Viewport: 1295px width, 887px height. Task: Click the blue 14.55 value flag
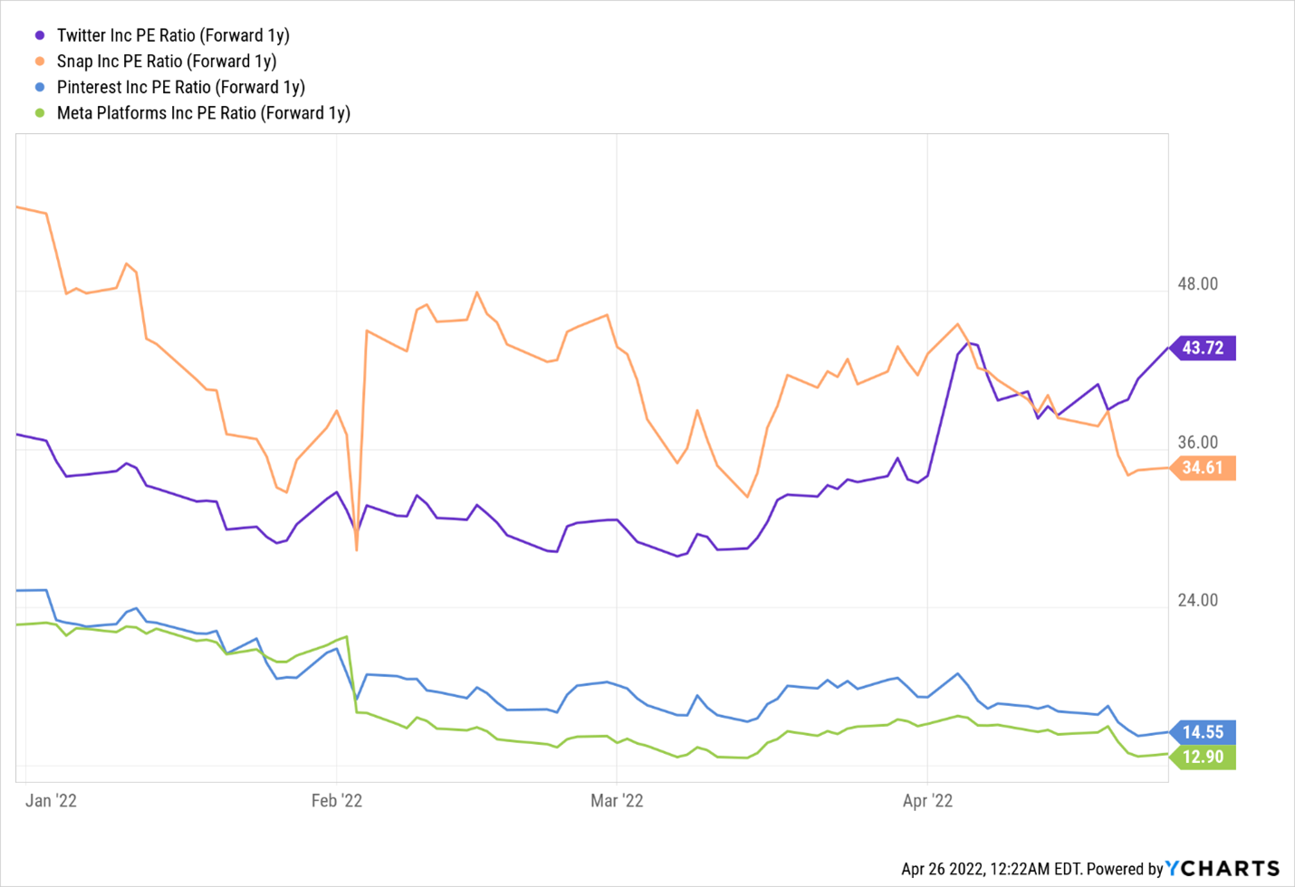tap(1204, 732)
